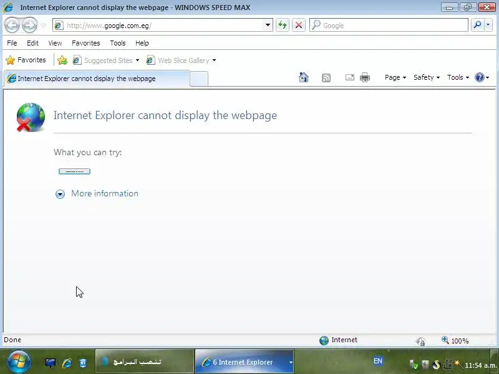Open recent pages dropdown next to Forward
The image size is (499, 374).
[43, 25]
